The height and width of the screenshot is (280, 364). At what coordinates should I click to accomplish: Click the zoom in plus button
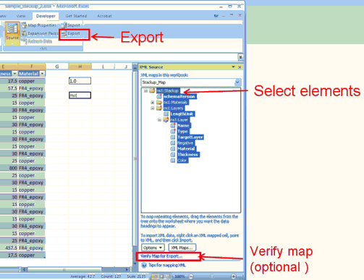coord(233,276)
